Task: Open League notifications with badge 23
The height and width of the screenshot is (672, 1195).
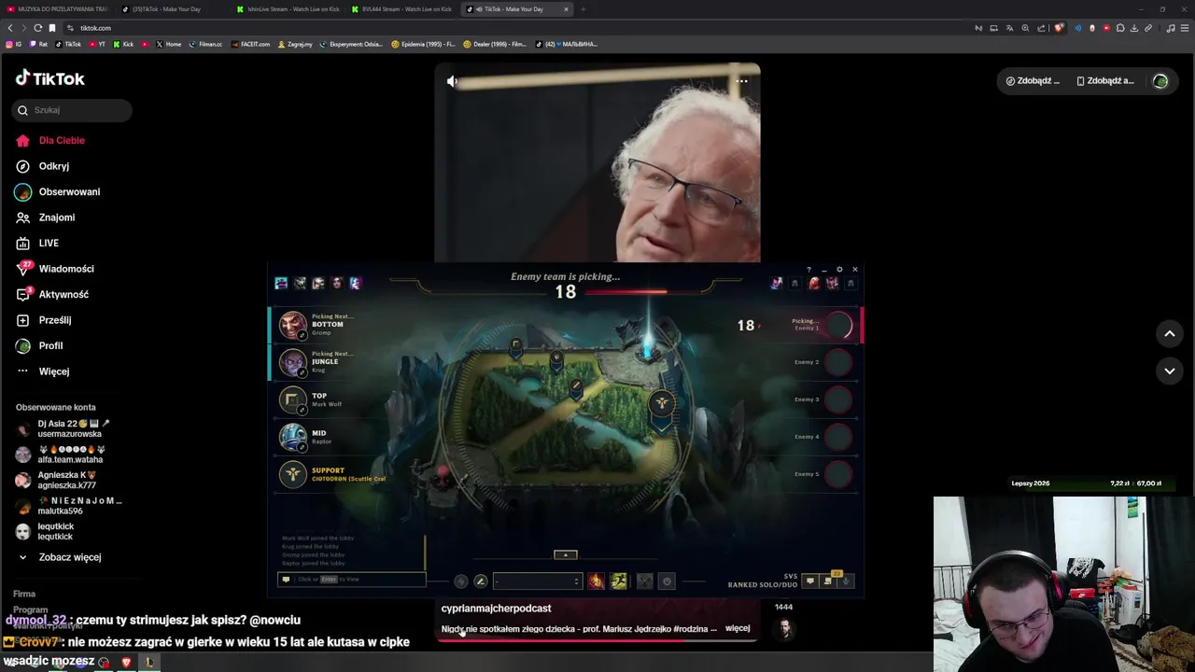Action: [828, 580]
